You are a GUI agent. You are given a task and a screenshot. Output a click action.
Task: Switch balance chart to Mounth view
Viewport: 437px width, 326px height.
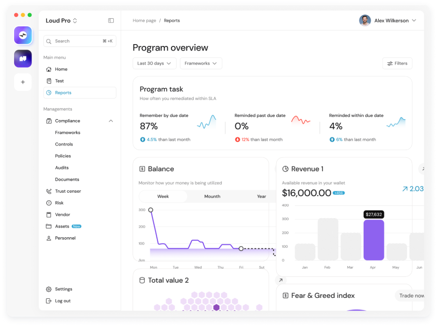point(212,197)
